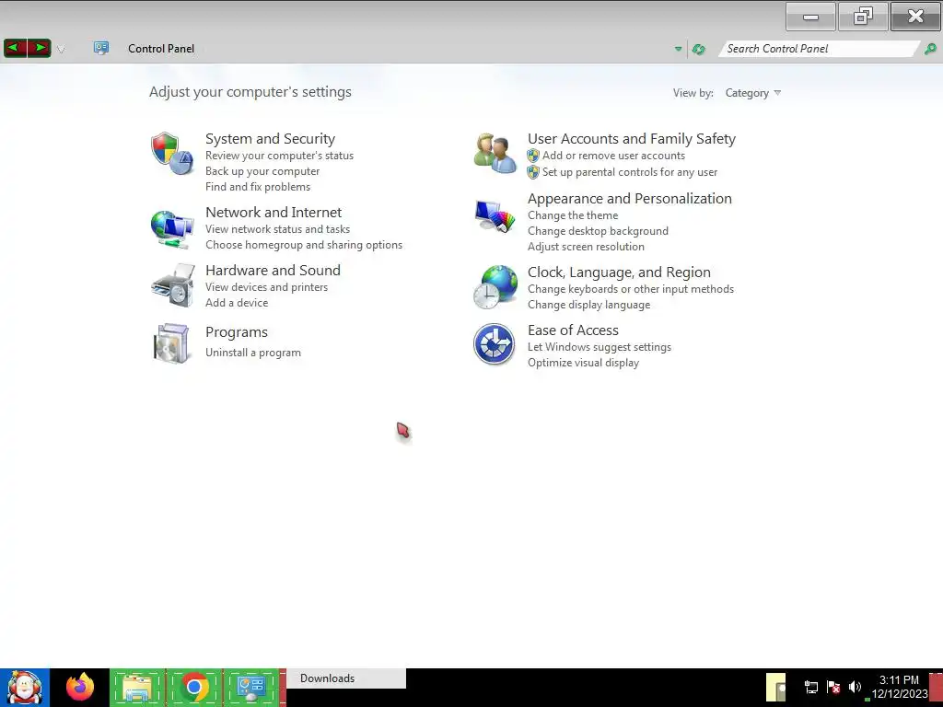Click the Add a device link
This screenshot has width=943, height=707.
point(237,303)
